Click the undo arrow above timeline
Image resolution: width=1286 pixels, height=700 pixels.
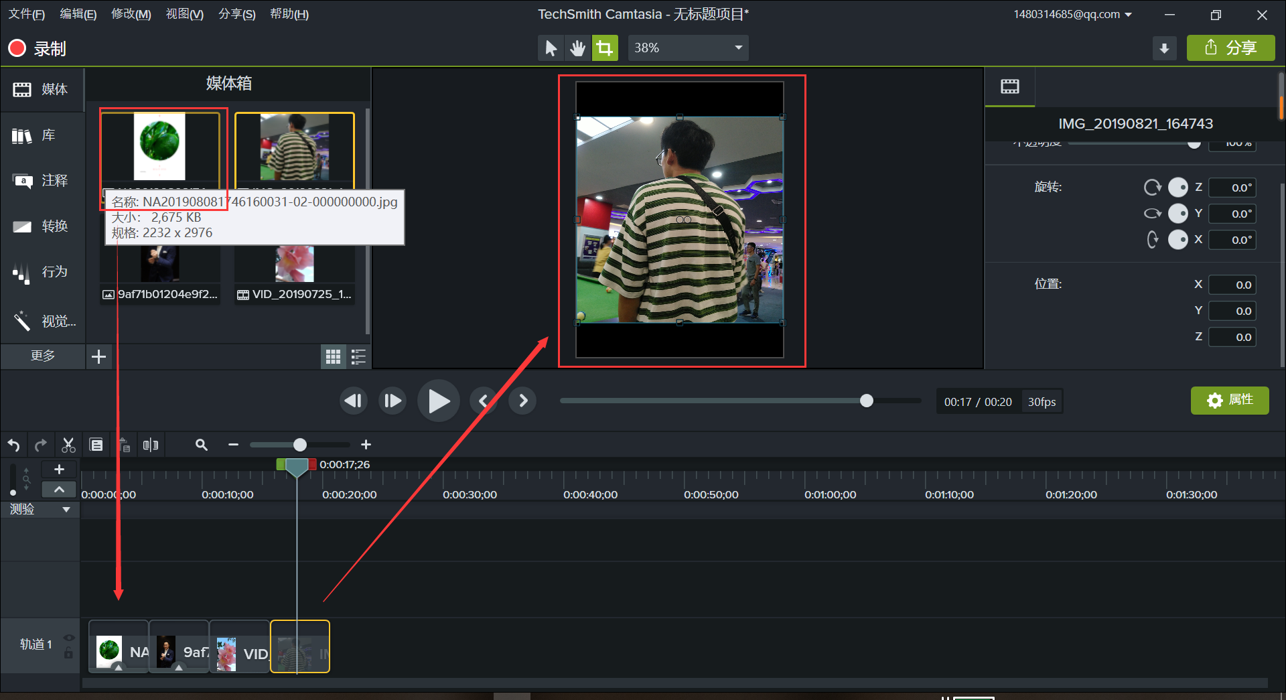coord(13,445)
